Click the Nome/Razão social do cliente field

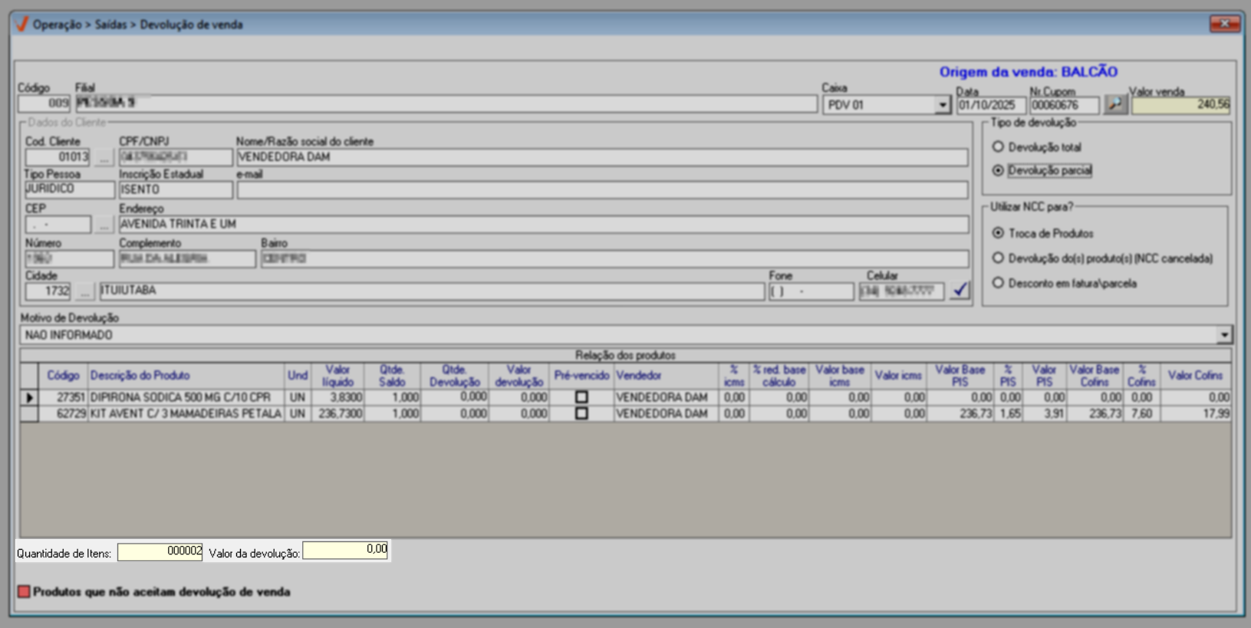click(601, 157)
